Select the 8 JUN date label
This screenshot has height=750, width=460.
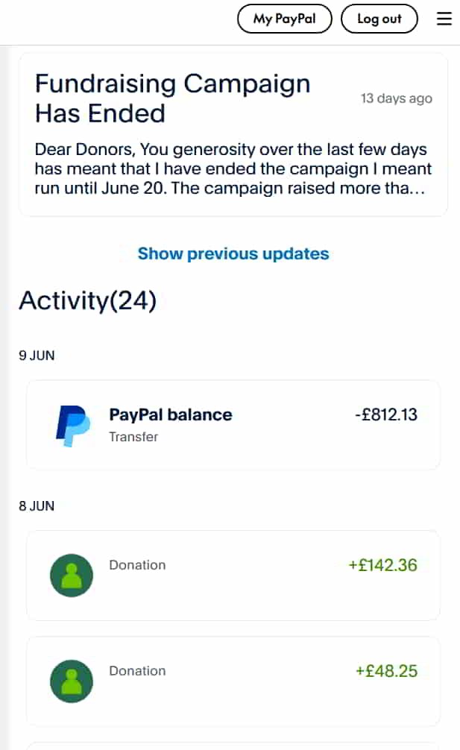(x=36, y=505)
